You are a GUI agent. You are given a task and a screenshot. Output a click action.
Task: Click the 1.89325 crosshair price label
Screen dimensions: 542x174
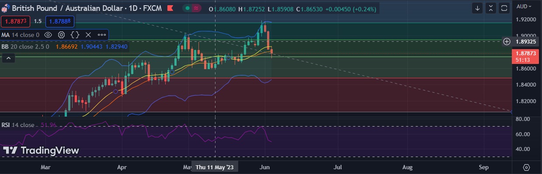[526, 41]
